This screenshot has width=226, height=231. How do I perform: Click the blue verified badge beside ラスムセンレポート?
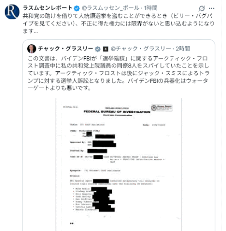(77, 8)
